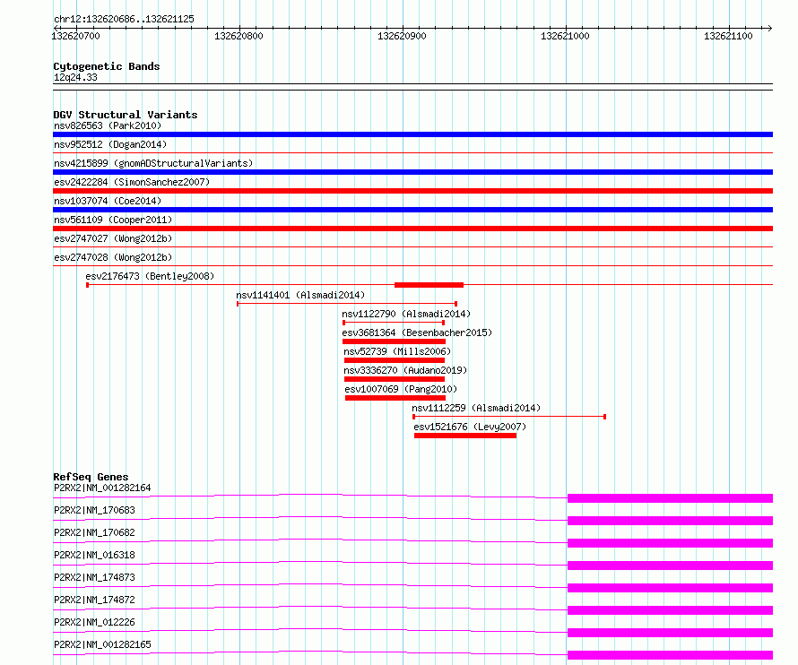Image resolution: width=798 pixels, height=665 pixels.
Task: Click the DGV Structural Variants track title
Action: (x=126, y=115)
